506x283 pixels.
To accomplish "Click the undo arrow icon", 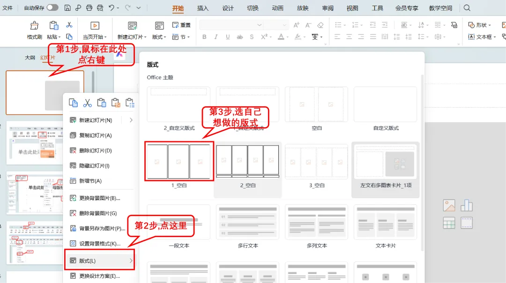I will [x=112, y=7].
